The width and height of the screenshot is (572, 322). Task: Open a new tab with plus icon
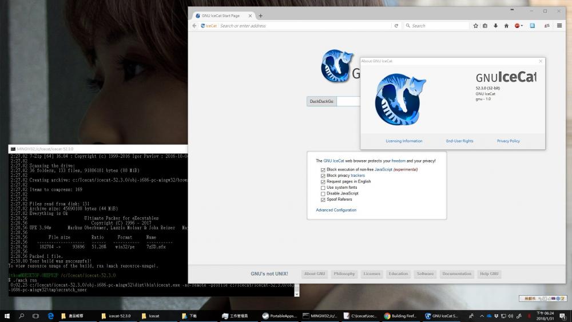coord(261,15)
